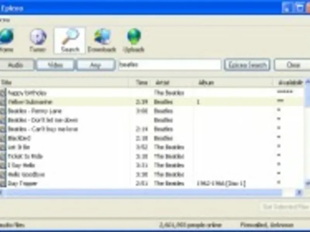
Task: Select the Yellow Submarine result row
Action: (x=152, y=102)
